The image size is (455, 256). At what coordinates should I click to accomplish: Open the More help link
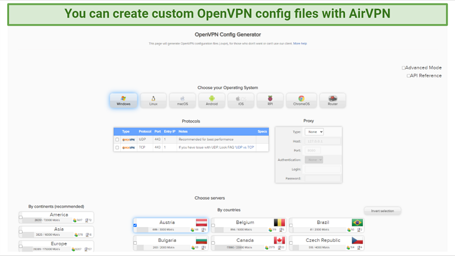pos(300,43)
